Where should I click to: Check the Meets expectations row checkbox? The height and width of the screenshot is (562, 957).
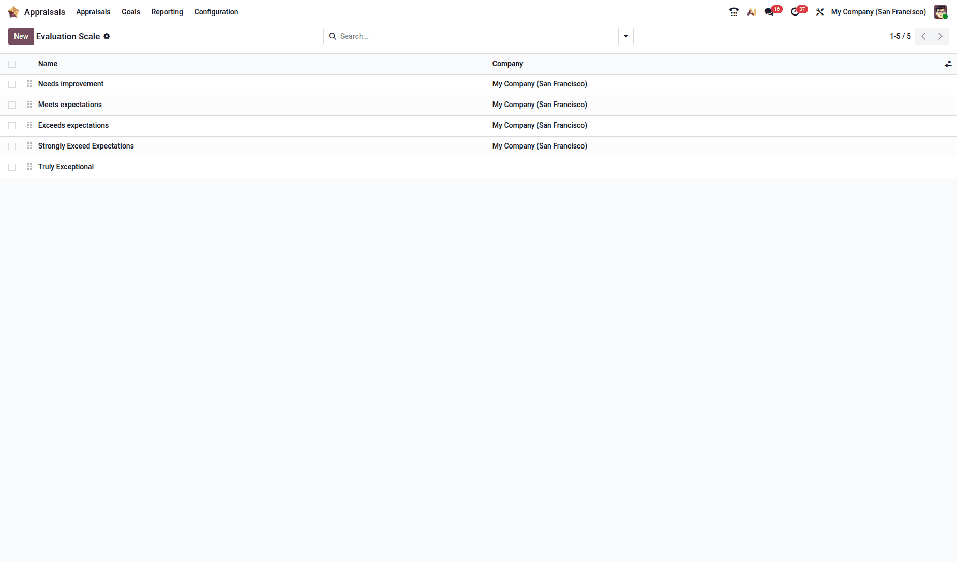(12, 105)
